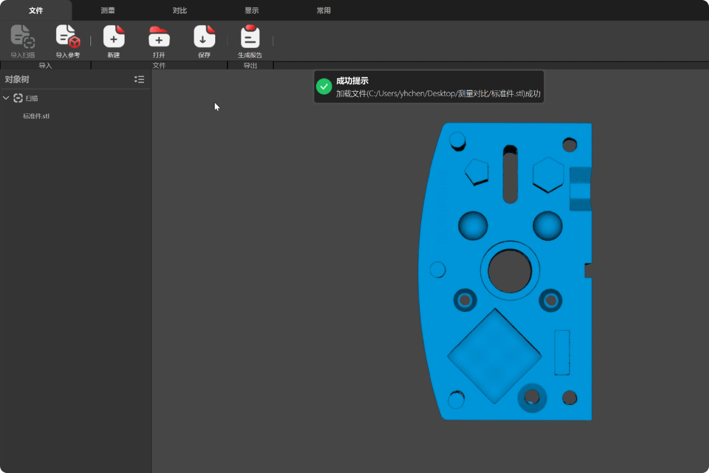
Task: Click the large central hole on blue model
Action: (509, 271)
